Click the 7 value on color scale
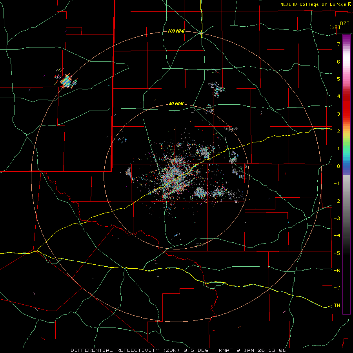This screenshot has height=353, width=353. (x=338, y=44)
